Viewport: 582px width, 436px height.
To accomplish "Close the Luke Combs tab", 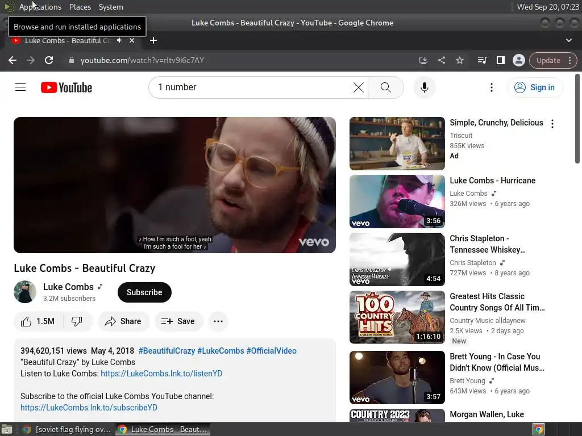I will (x=132, y=40).
